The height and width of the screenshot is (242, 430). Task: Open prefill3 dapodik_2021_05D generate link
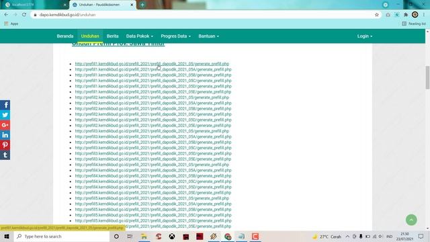[x=153, y=153]
